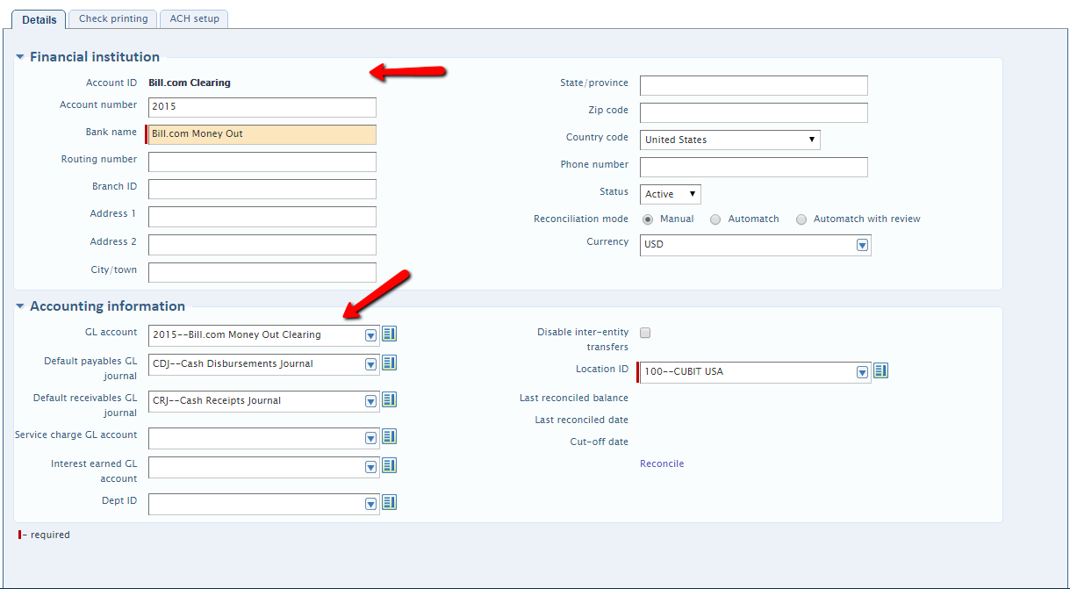Screen dimensions: 1070x589
Task: Switch to the Check printing tab
Action: 113,18
